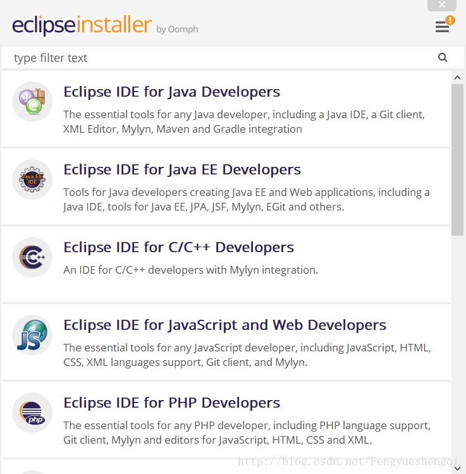Click the PHP package icon
Image resolution: width=466 pixels, height=474 pixels.
32,413
